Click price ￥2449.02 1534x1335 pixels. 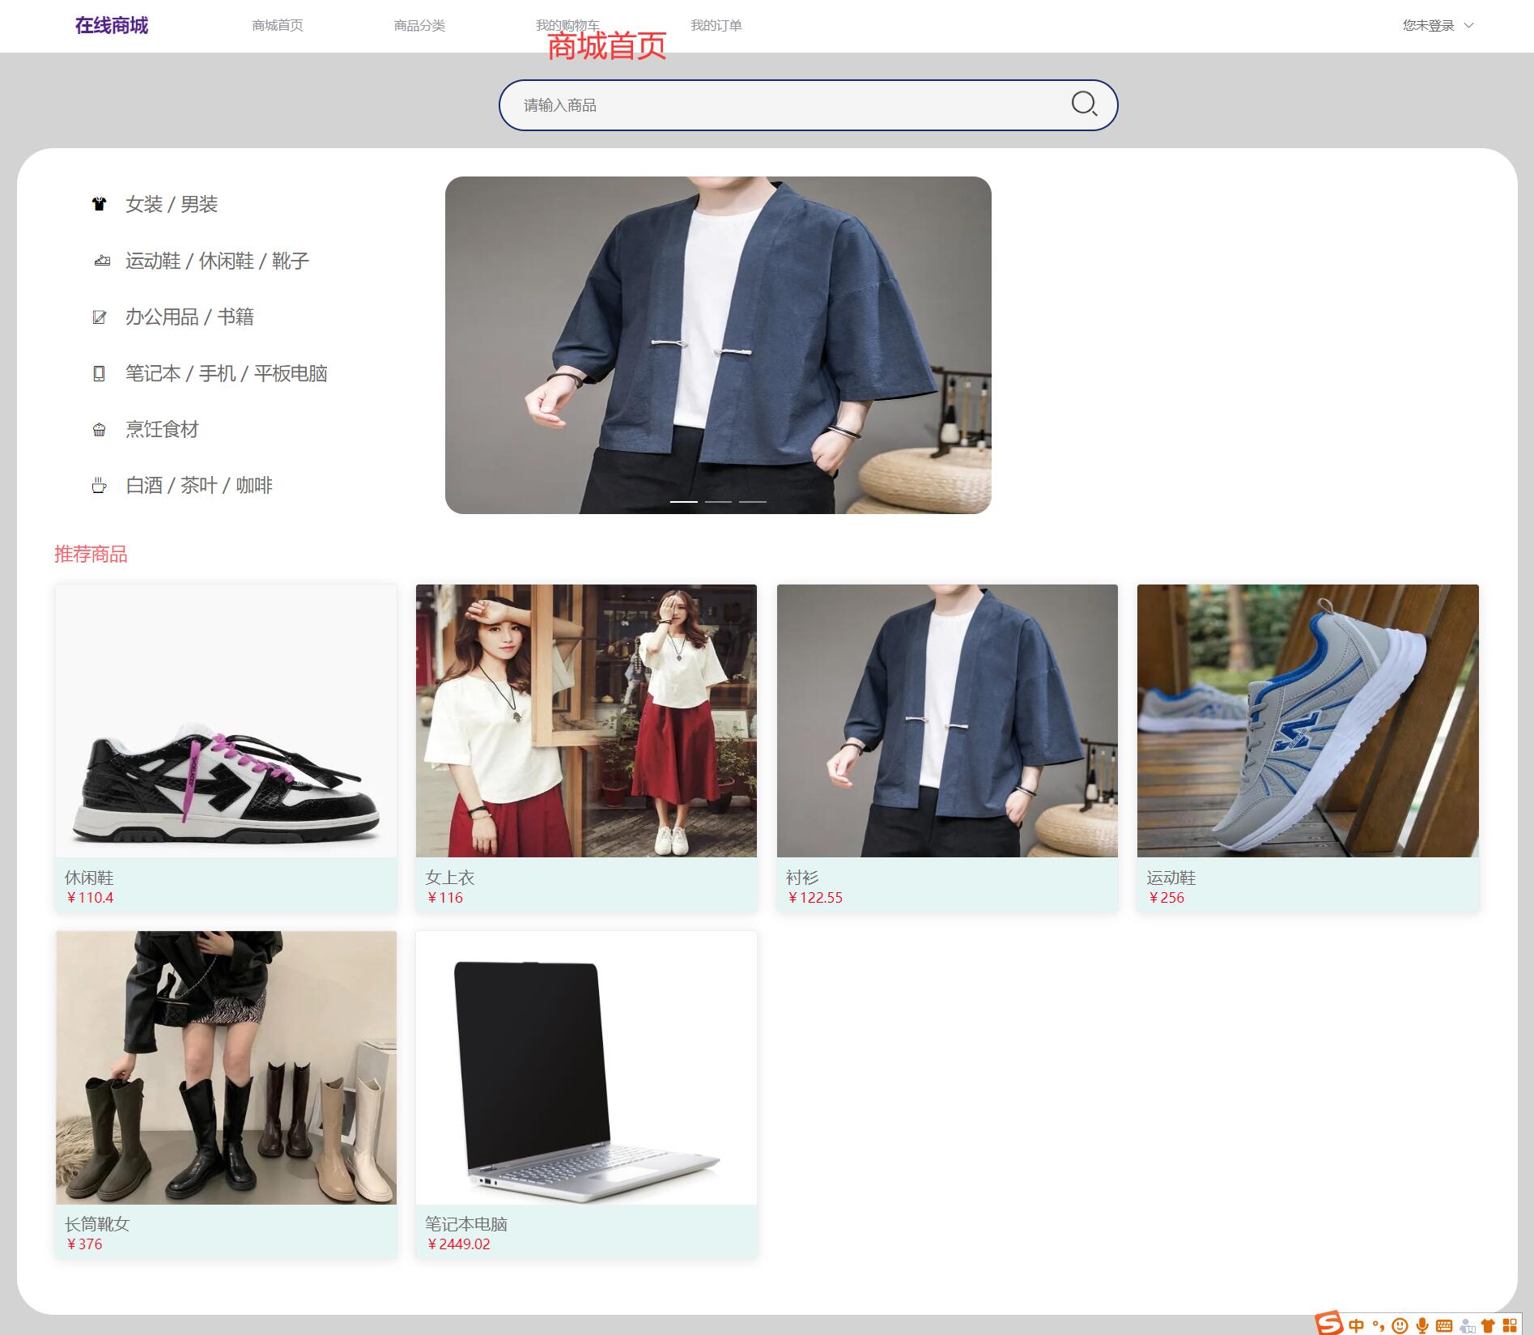point(458,1244)
